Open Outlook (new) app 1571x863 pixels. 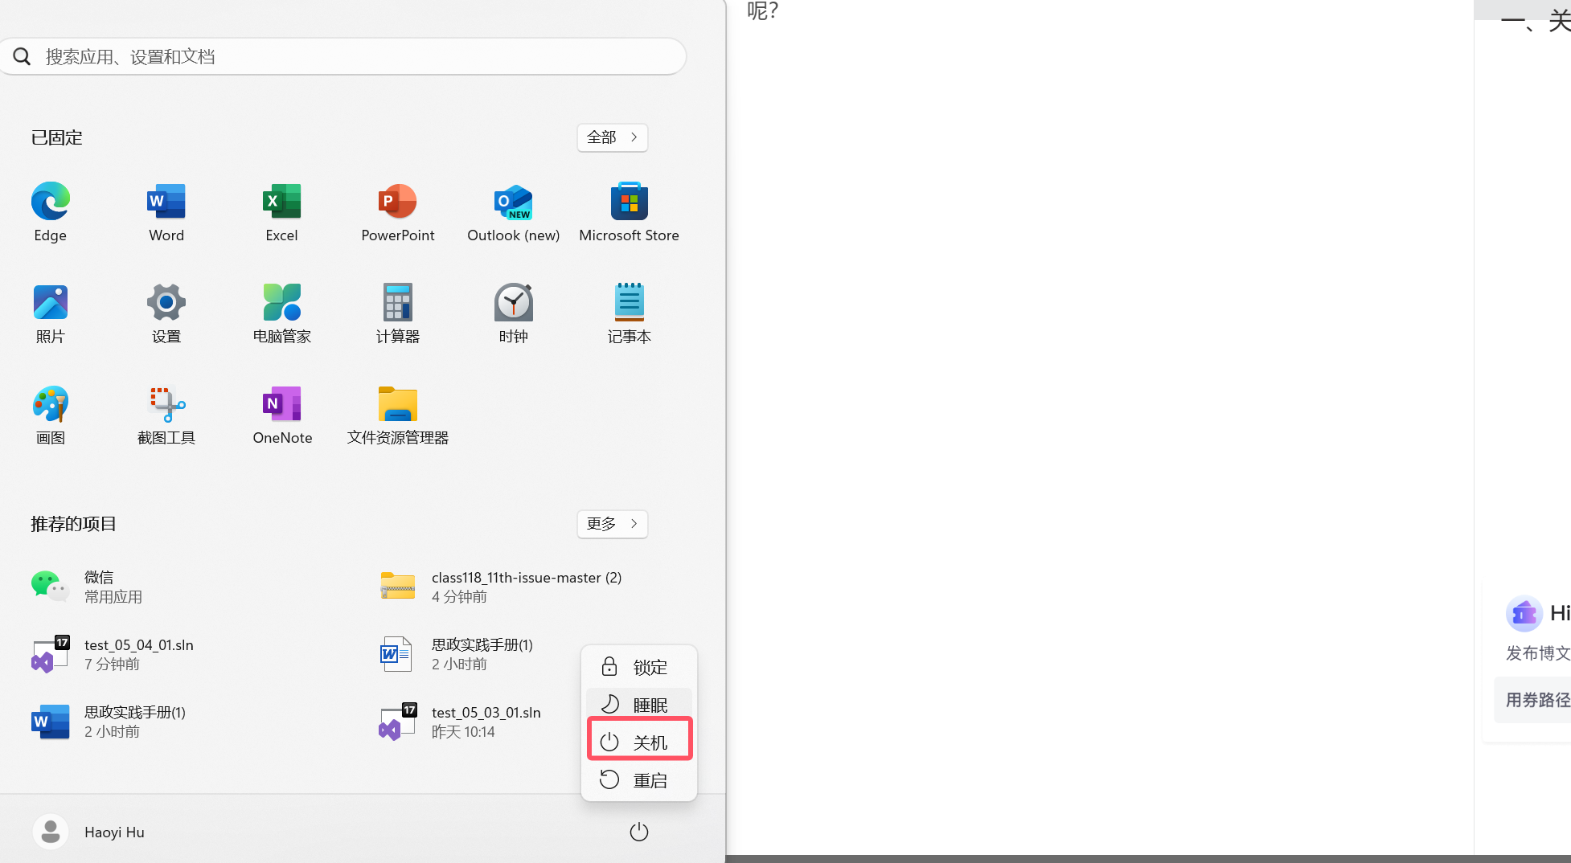pyautogui.click(x=514, y=212)
